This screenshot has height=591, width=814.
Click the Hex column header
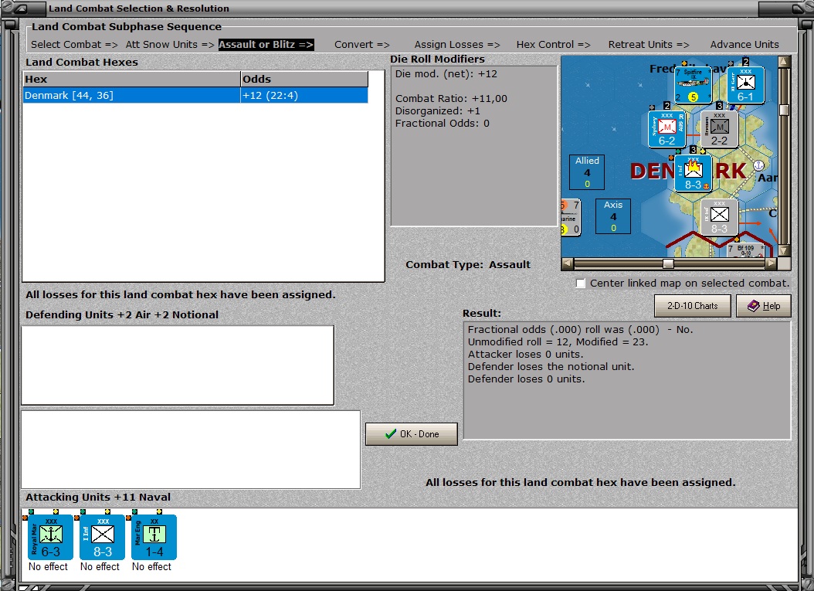point(132,79)
